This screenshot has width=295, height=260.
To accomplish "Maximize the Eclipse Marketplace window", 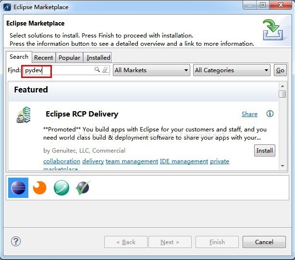I will 263,5.
